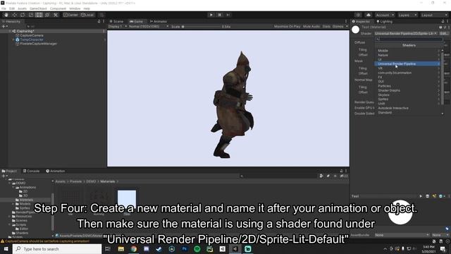Viewport: 451px width, 254px height.
Task: Toggle Center pivot mode
Action: tap(70, 15)
